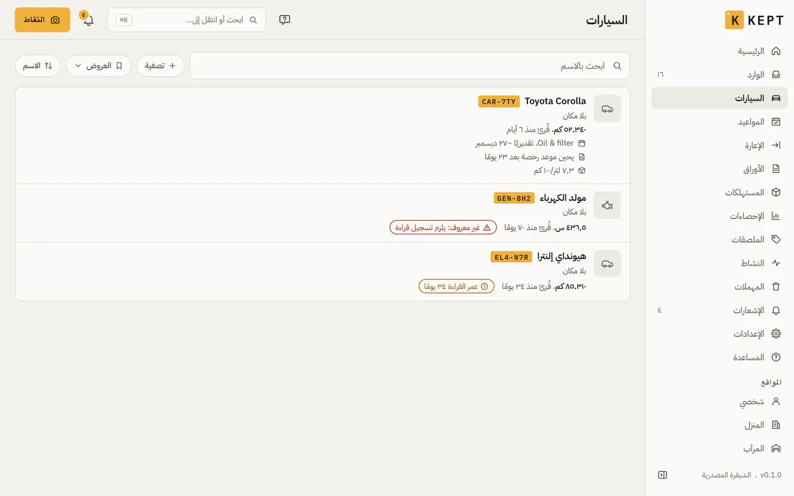Click the التقاط capture button
Screen dimensions: 794x496
43,19
